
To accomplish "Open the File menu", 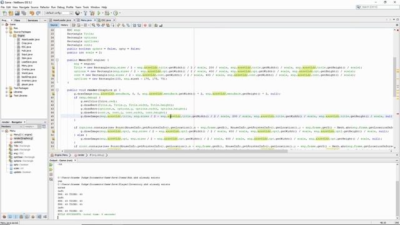I will pyautogui.click(x=2, y=7).
